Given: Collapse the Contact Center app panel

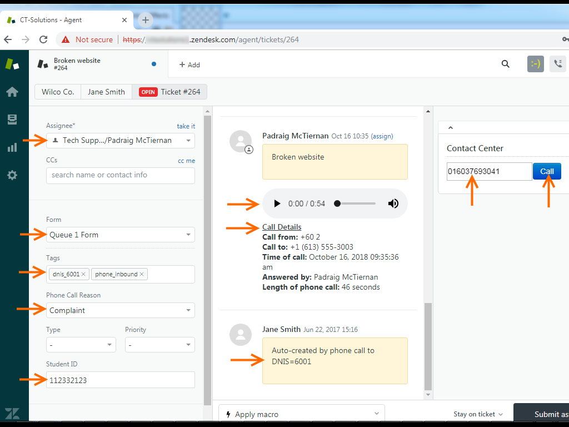Looking at the screenshot, I should pyautogui.click(x=450, y=127).
